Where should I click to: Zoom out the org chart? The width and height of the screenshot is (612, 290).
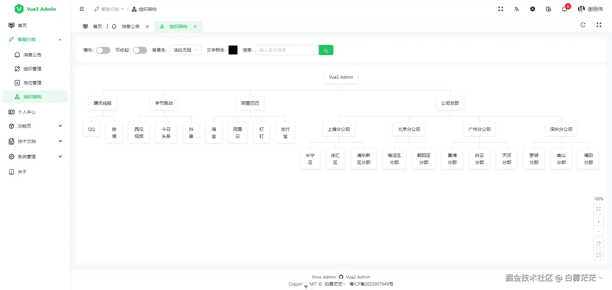tap(599, 231)
